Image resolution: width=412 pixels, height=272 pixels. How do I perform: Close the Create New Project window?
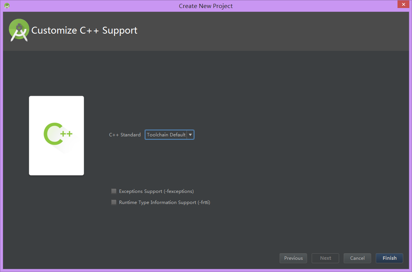point(403,4)
